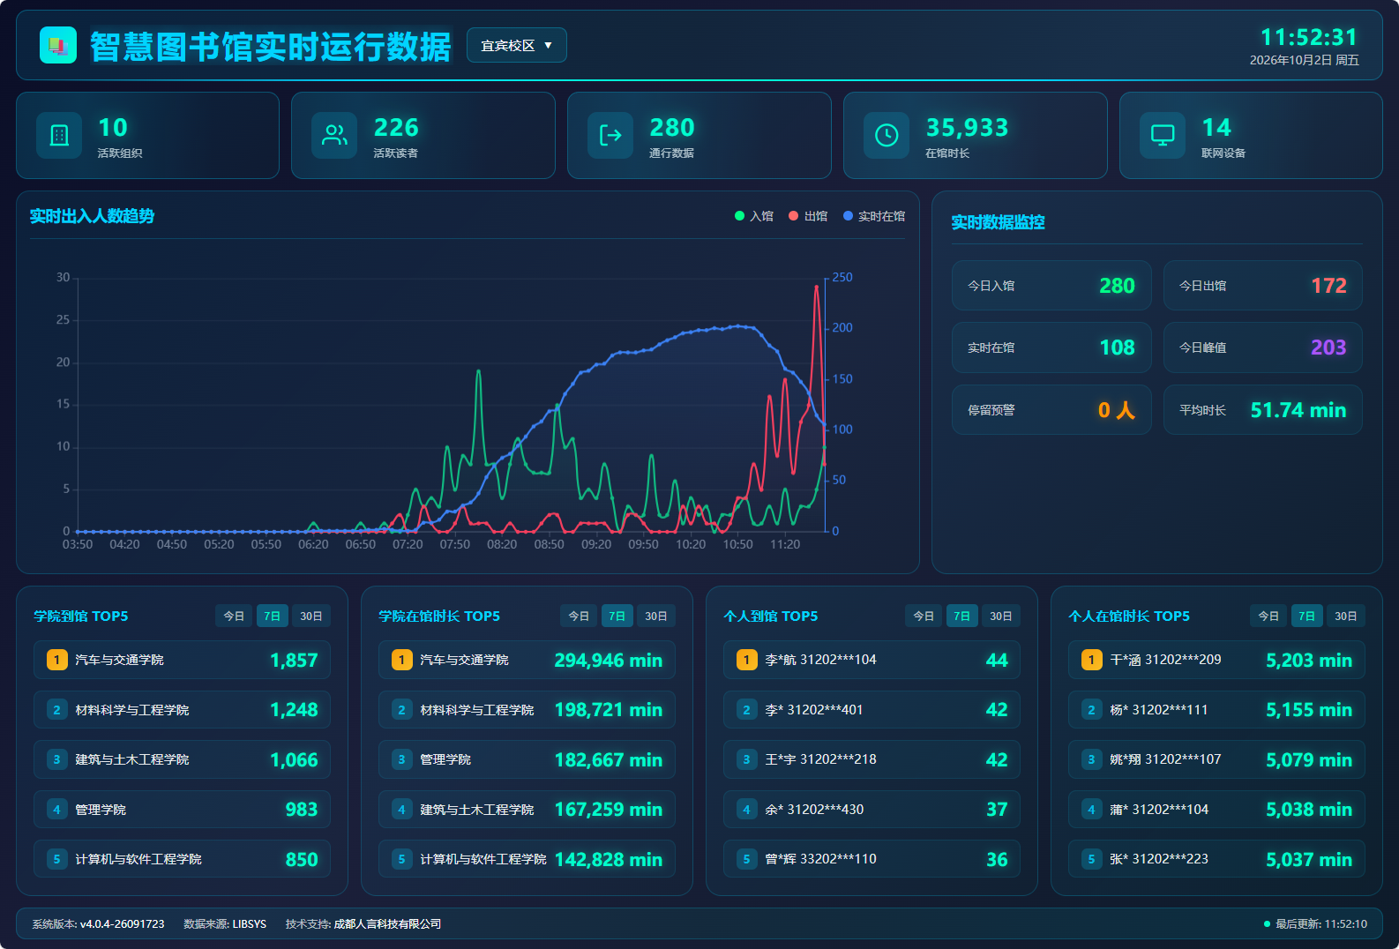Click the 成都人言科技有限公司 footer text
The width and height of the screenshot is (1399, 949).
point(387,924)
